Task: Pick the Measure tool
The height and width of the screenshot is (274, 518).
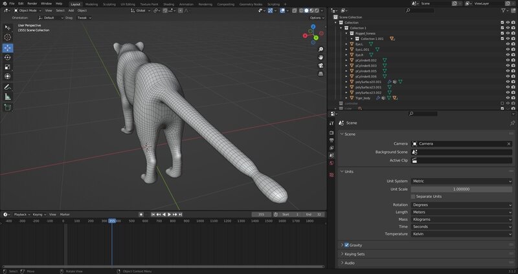Action: pos(8,96)
